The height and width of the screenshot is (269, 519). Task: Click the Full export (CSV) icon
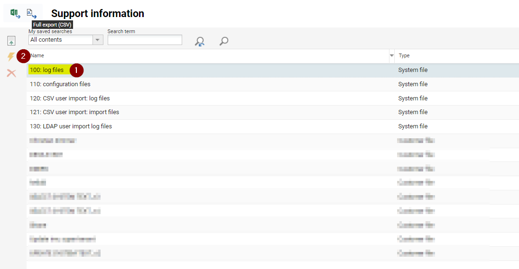point(31,13)
